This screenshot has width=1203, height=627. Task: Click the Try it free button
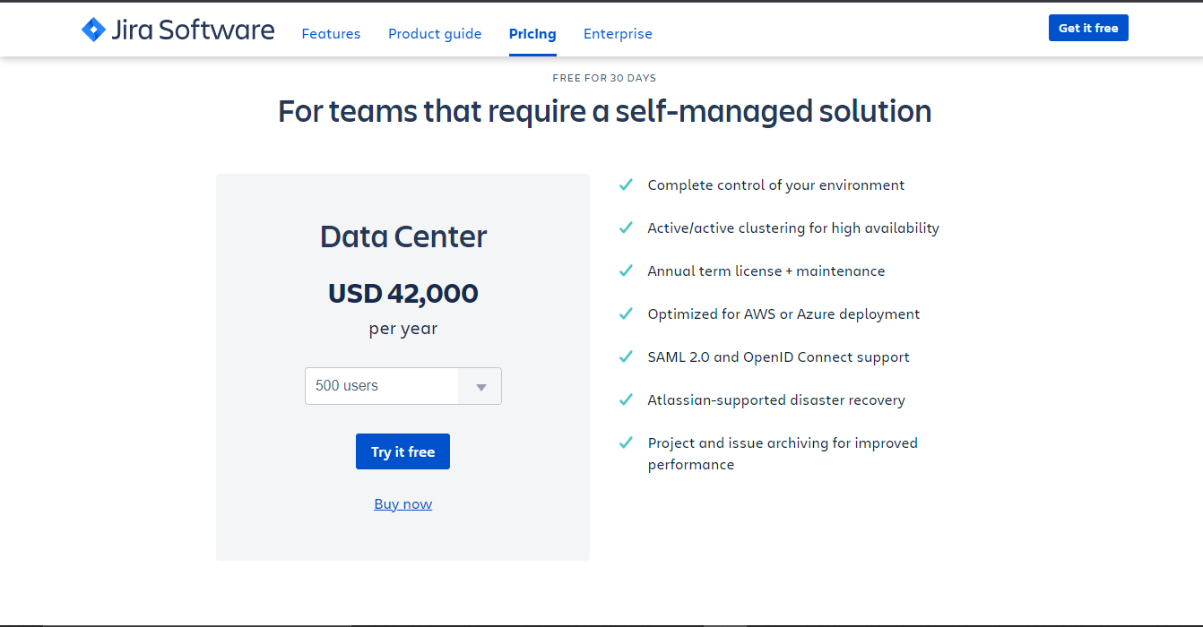point(402,451)
